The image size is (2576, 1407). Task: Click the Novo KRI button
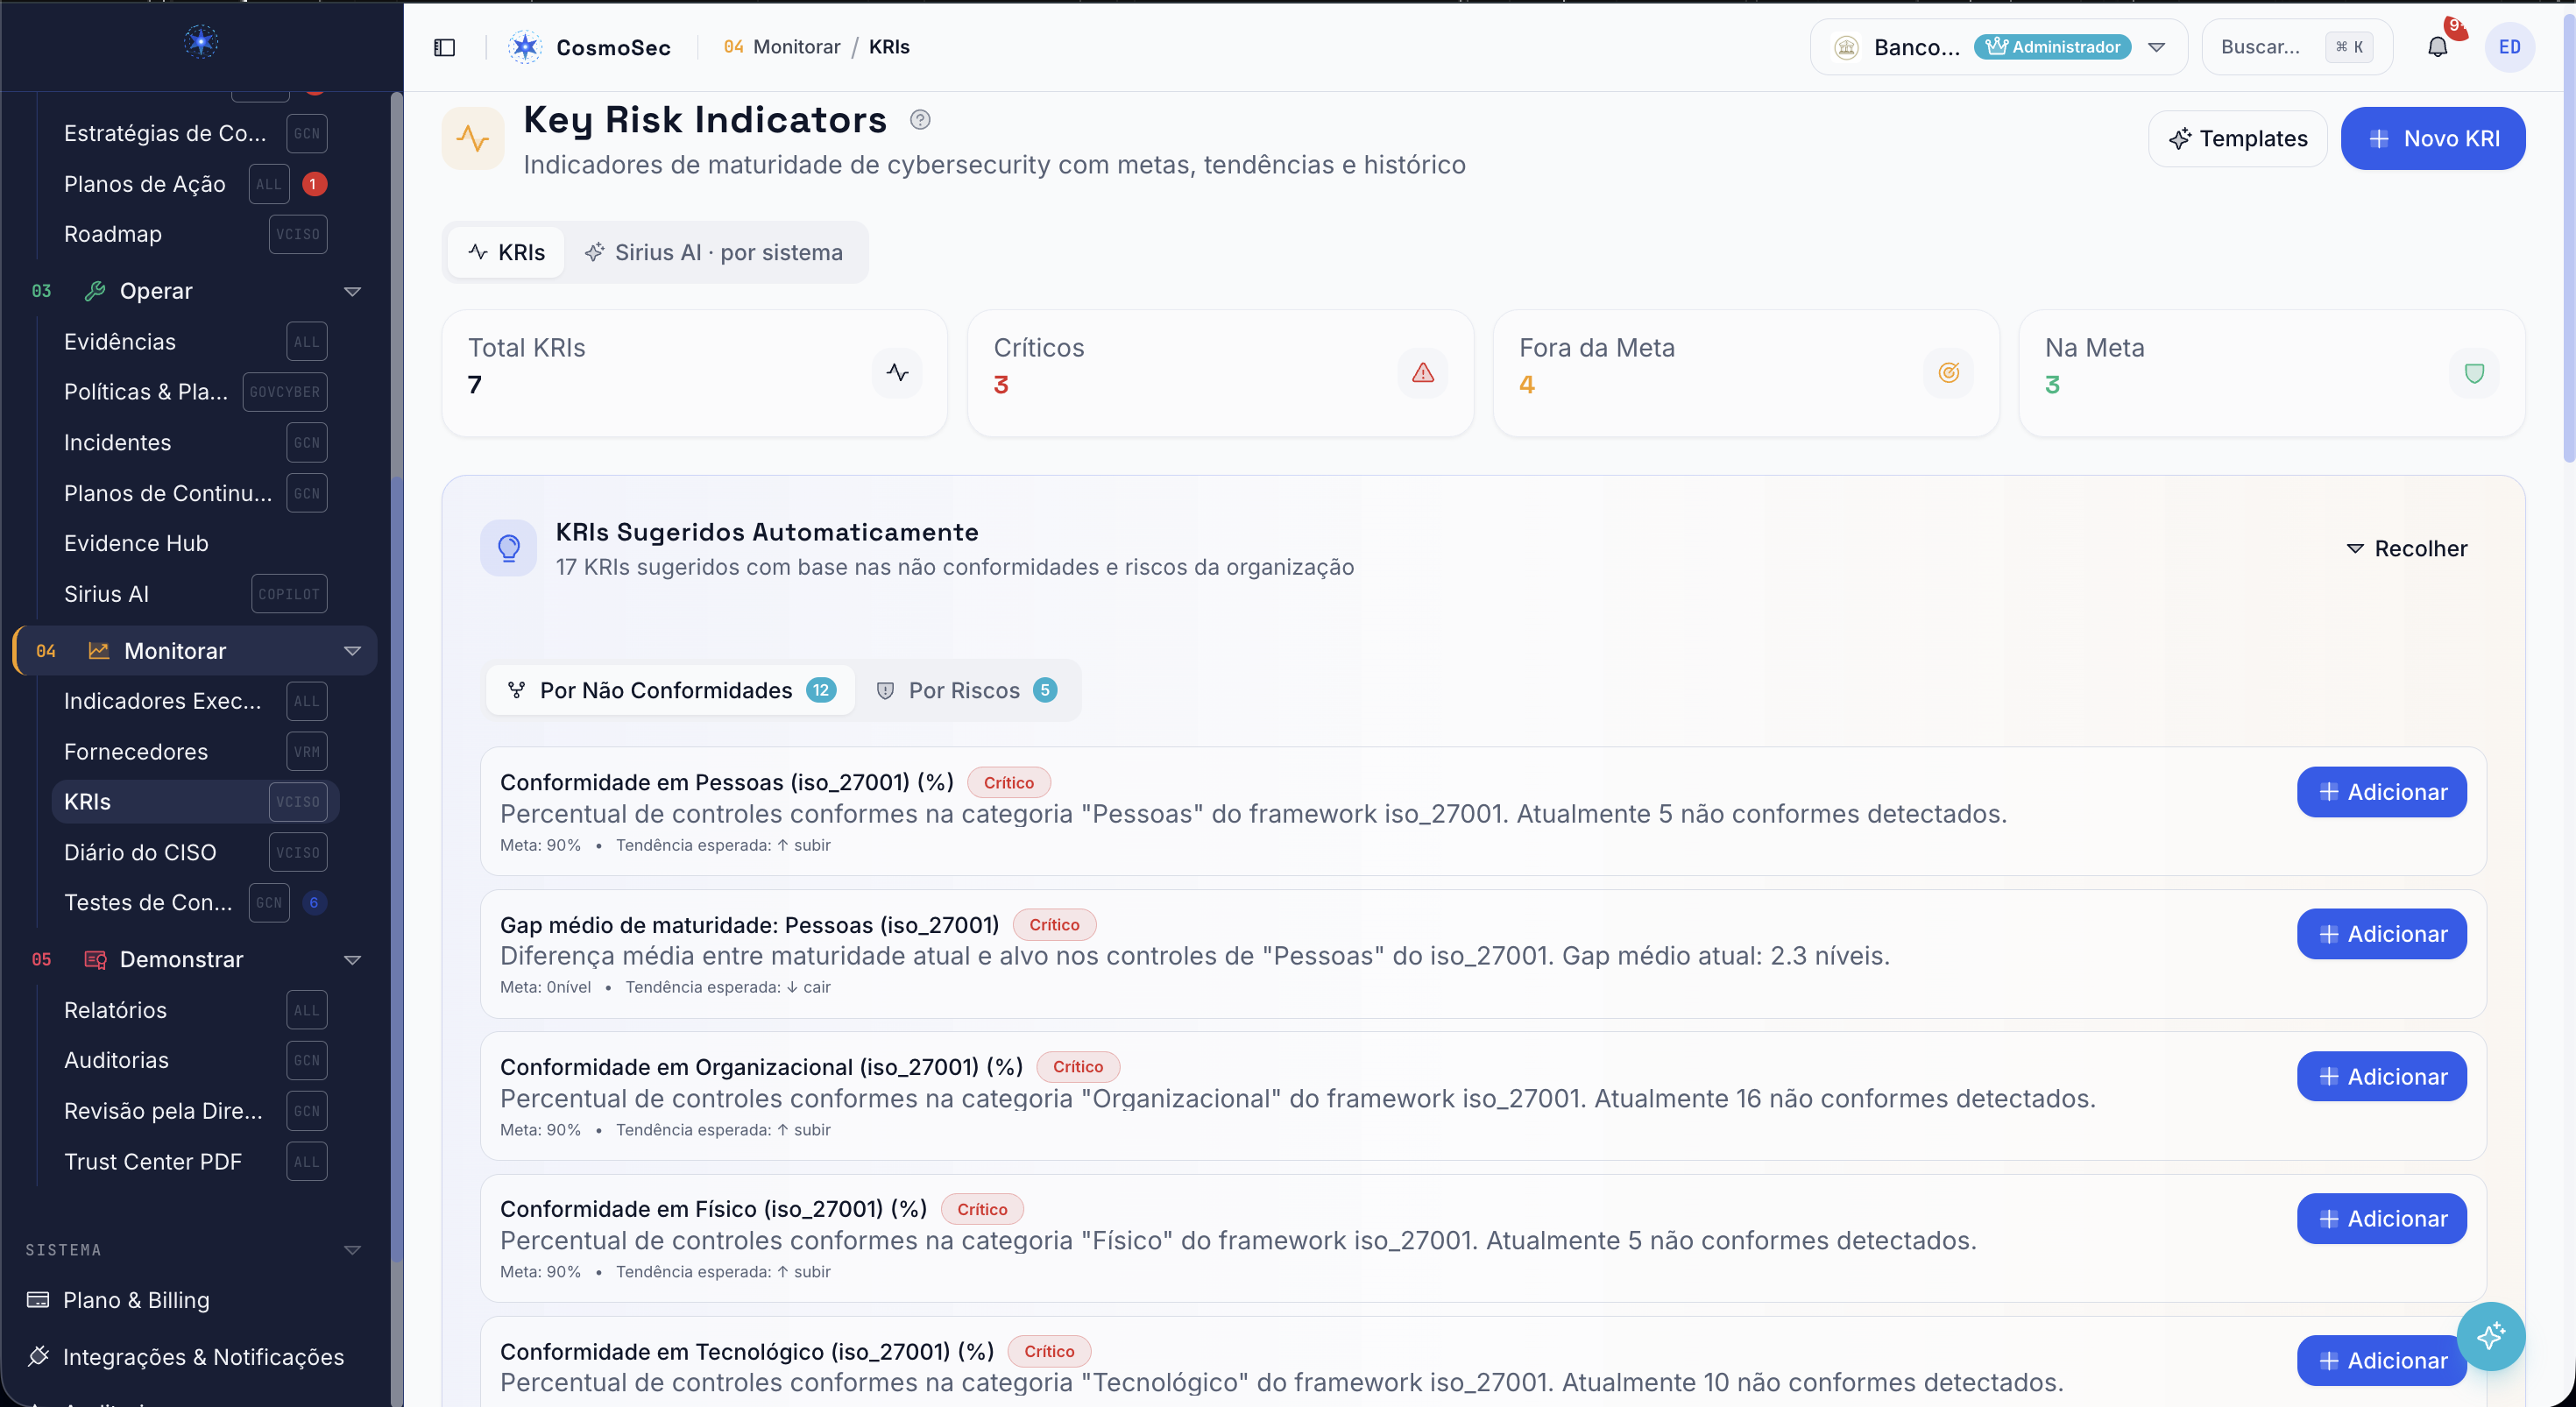pos(2432,138)
